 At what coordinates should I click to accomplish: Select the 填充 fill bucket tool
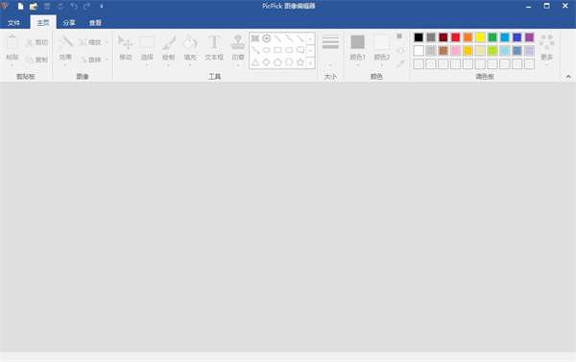[x=190, y=49]
